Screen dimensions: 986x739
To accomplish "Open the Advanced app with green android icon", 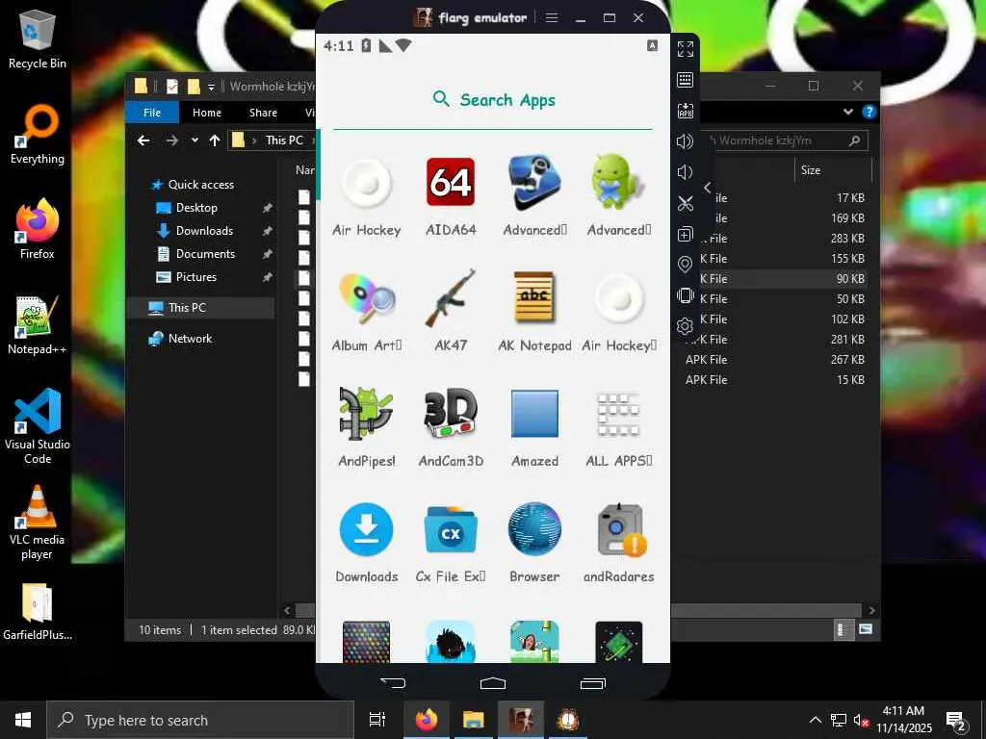I will [619, 196].
